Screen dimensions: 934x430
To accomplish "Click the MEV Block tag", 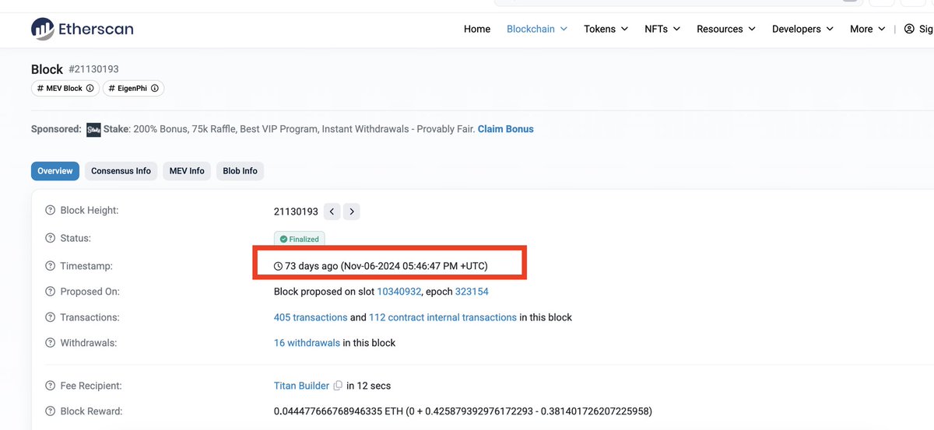I will coord(65,88).
